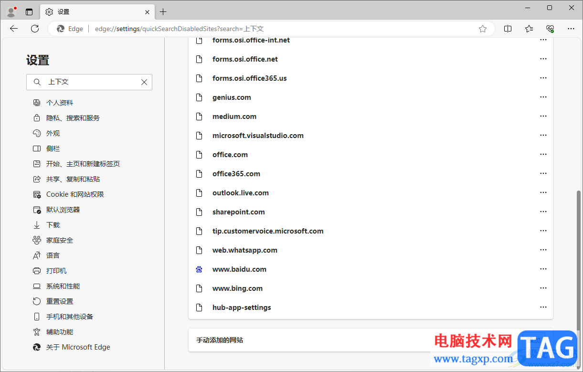Viewport: 583px width, 372px height.
Task: Open 默认浏览器 settings section
Action: click(x=56, y=210)
